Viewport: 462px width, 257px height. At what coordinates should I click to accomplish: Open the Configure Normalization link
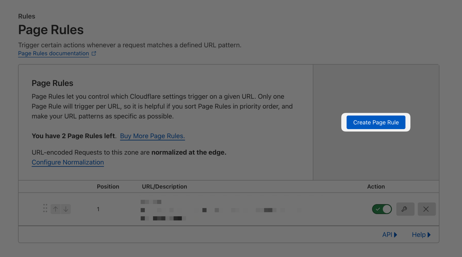point(68,162)
